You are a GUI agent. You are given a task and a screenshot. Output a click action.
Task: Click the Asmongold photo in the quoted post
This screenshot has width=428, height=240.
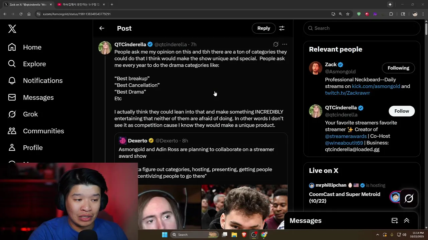(x=169, y=207)
